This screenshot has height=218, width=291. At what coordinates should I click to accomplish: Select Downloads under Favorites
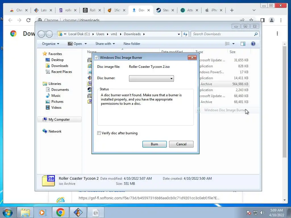[x=60, y=66]
